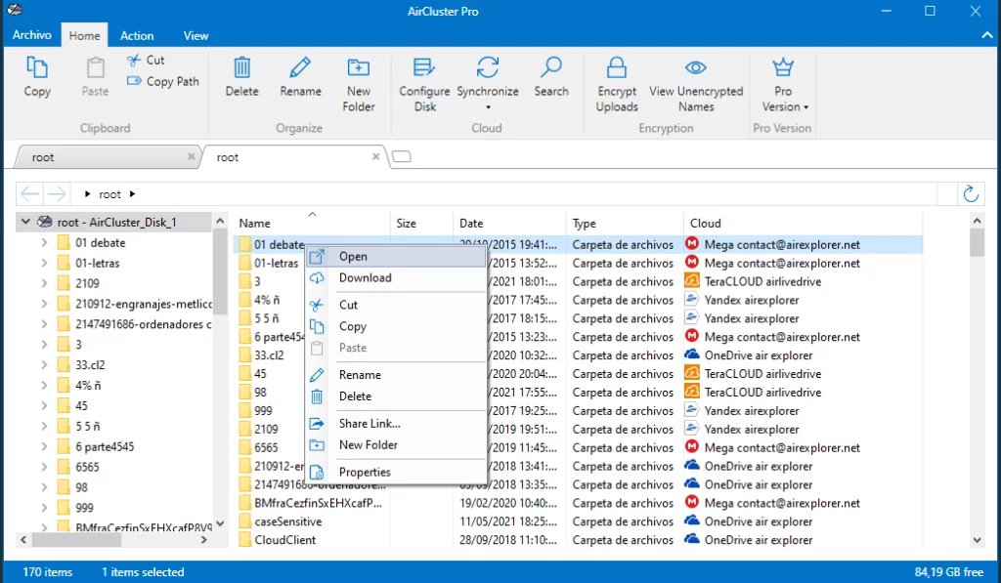Image resolution: width=1001 pixels, height=583 pixels.
Task: Switch to the View ribbon tab
Action: [x=196, y=36]
